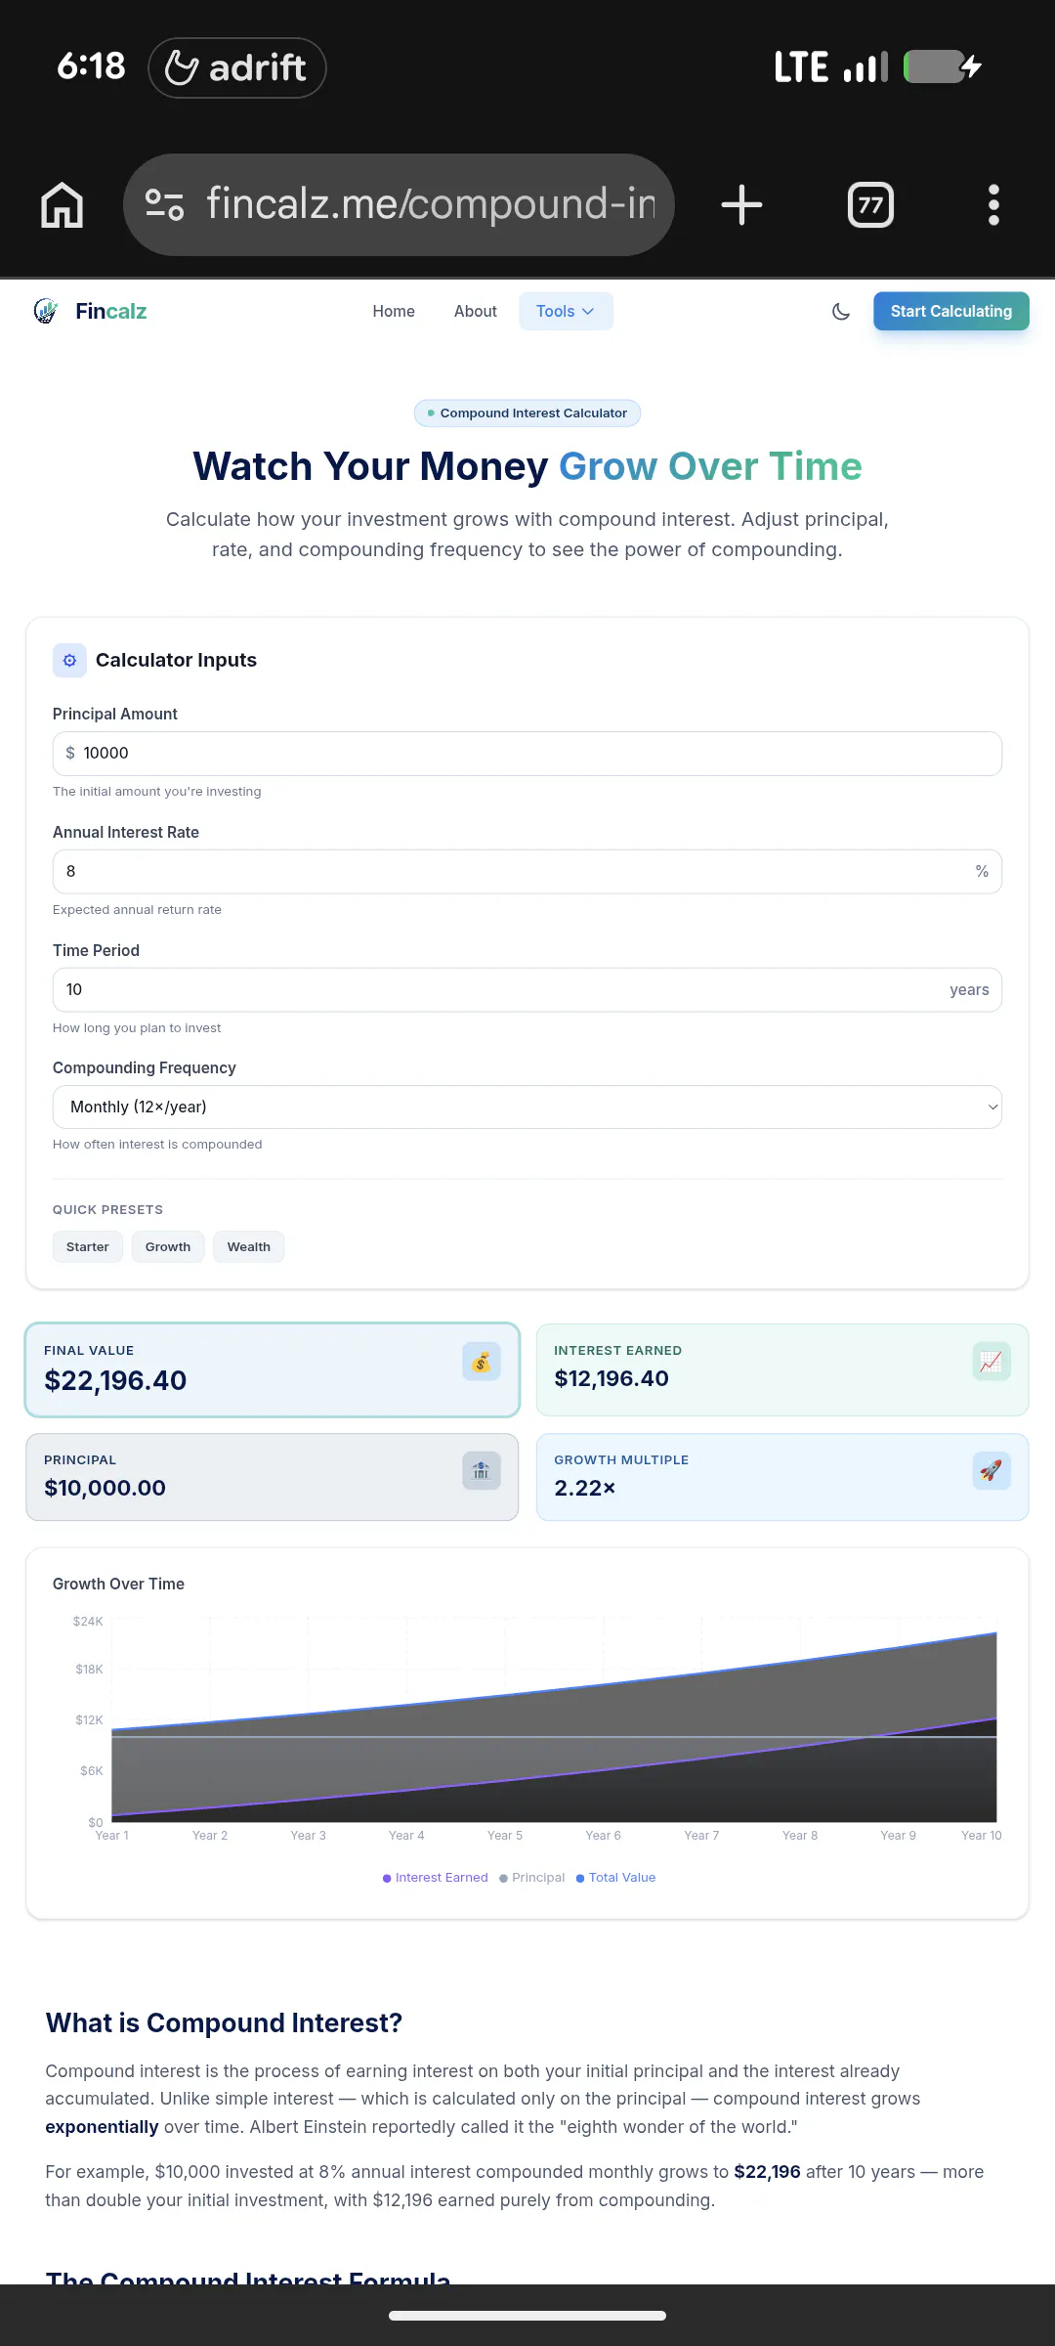
Task: Click the Fincalz logo
Action: click(x=90, y=311)
